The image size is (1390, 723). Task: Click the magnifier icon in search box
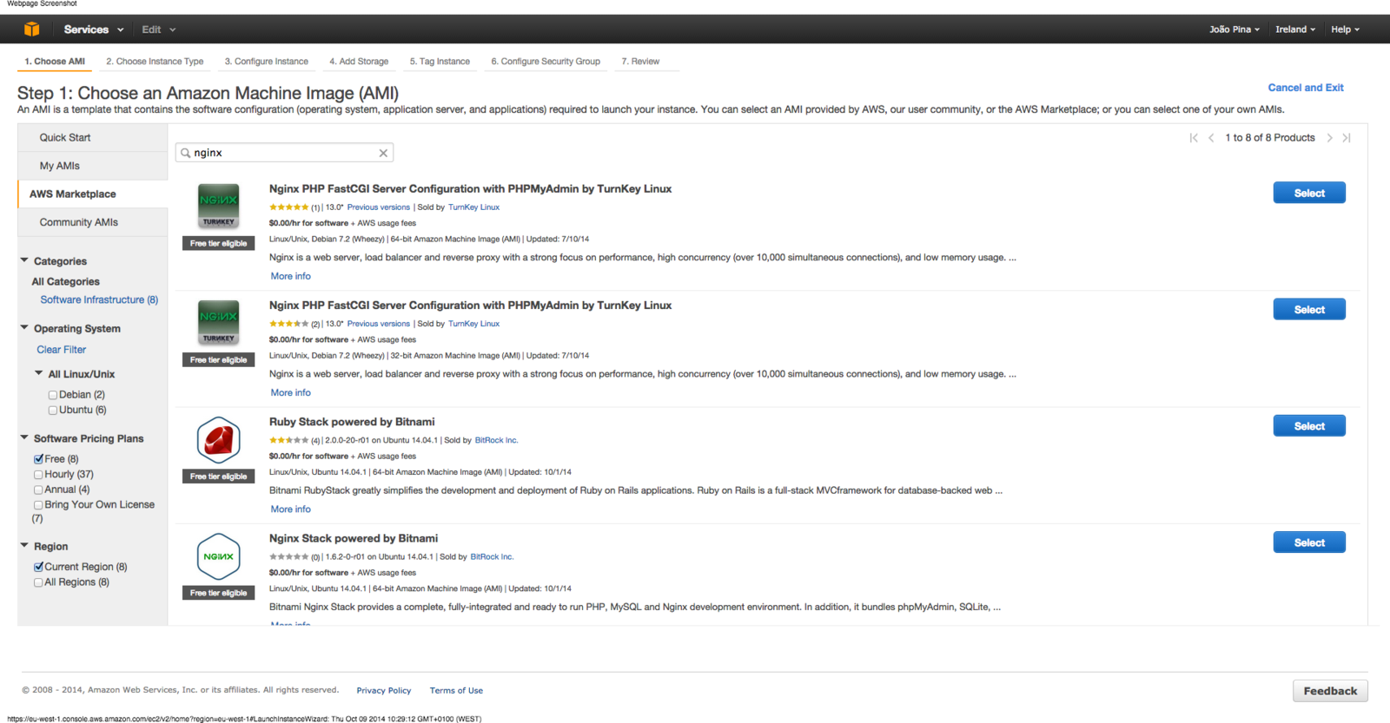click(185, 153)
